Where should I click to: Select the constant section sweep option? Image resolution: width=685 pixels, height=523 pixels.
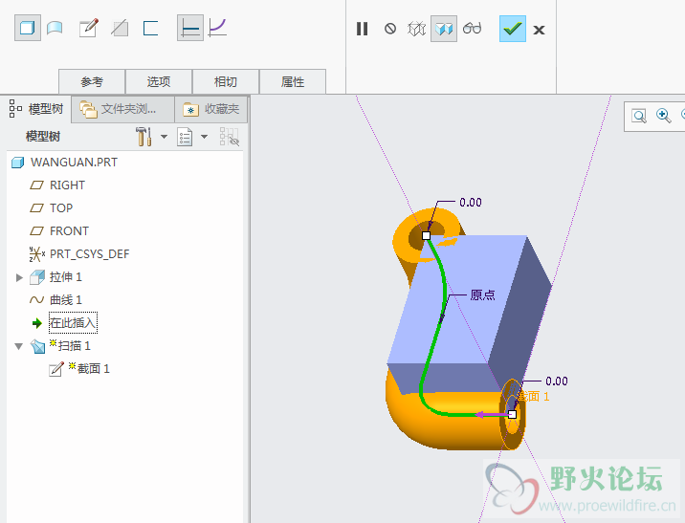[x=190, y=29]
